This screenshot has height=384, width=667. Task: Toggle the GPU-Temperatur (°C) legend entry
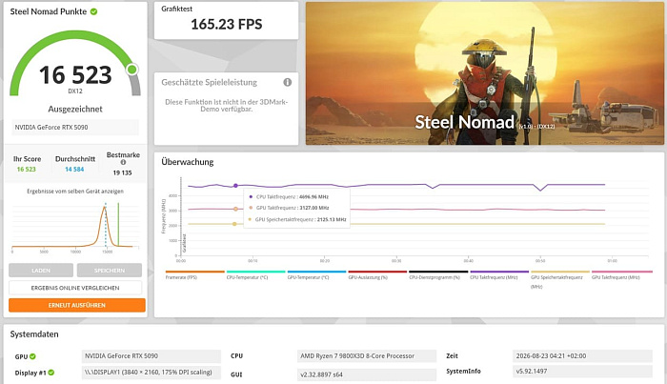(316, 275)
